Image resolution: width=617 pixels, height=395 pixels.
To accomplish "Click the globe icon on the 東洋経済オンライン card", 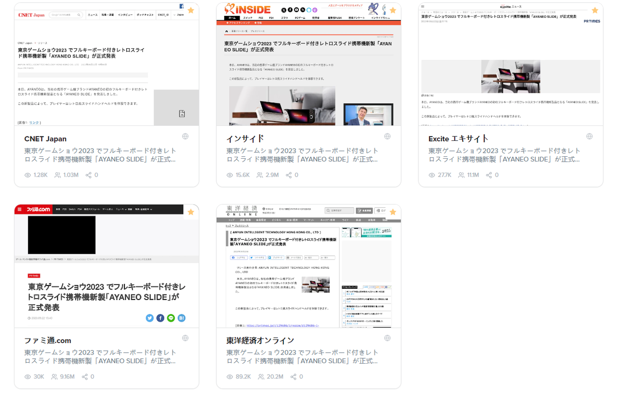I will coord(387,338).
